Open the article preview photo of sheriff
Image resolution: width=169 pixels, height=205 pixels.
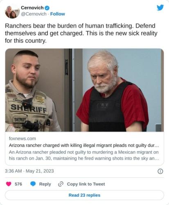(x=84, y=90)
